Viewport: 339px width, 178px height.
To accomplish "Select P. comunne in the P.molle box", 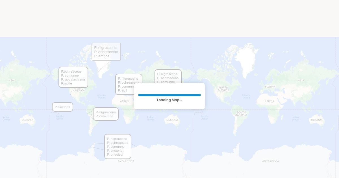I will pyautogui.click(x=70, y=75).
